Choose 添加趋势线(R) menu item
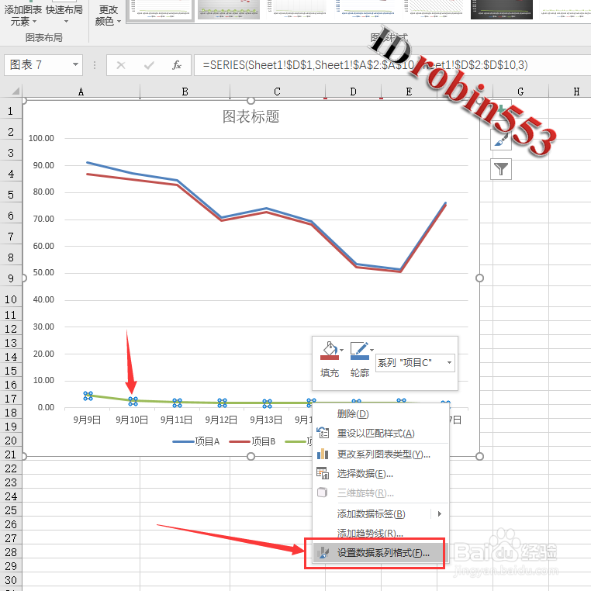Image resolution: width=591 pixels, height=591 pixels. click(382, 533)
